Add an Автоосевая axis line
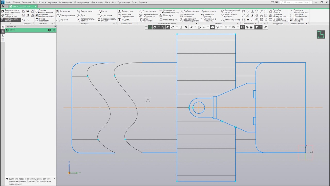 point(125,11)
